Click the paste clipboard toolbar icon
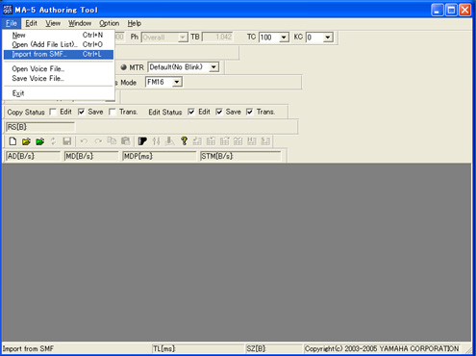Viewport: 476px width, 356px height. (x=125, y=141)
